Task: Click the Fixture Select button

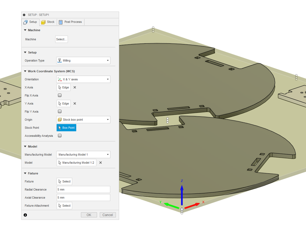Action: 65,181
